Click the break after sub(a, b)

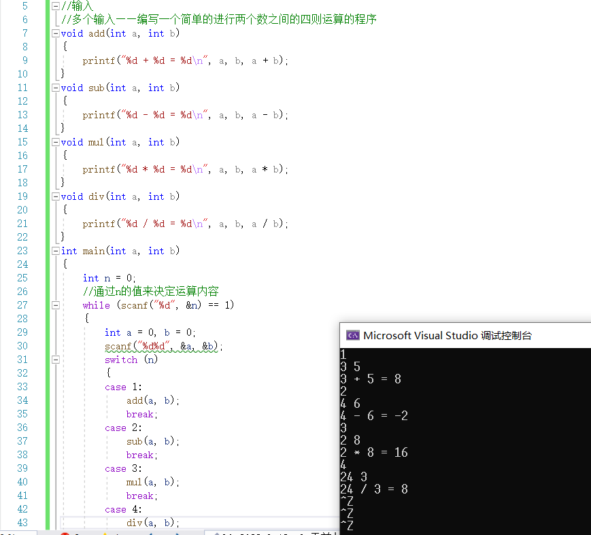point(141,455)
